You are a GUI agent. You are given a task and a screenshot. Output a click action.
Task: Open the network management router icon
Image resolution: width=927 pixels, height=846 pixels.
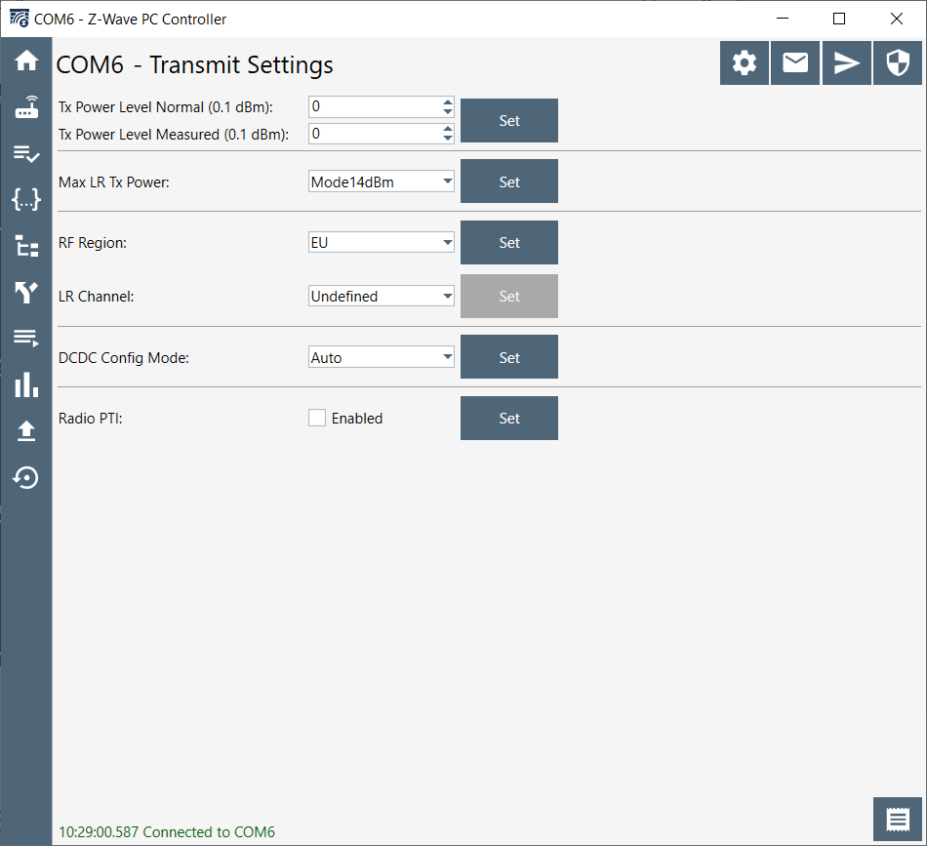click(26, 107)
